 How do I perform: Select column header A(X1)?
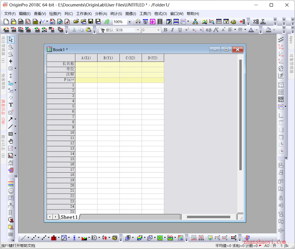coord(86,58)
